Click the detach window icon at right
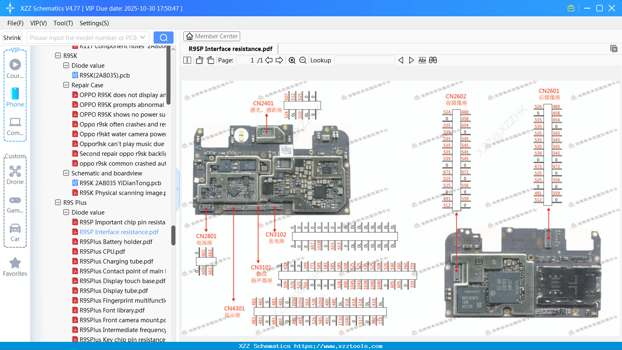This screenshot has width=622, height=350. click(x=614, y=49)
